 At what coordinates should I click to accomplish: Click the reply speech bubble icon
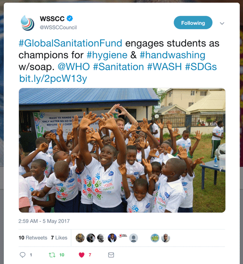[x=22, y=255]
